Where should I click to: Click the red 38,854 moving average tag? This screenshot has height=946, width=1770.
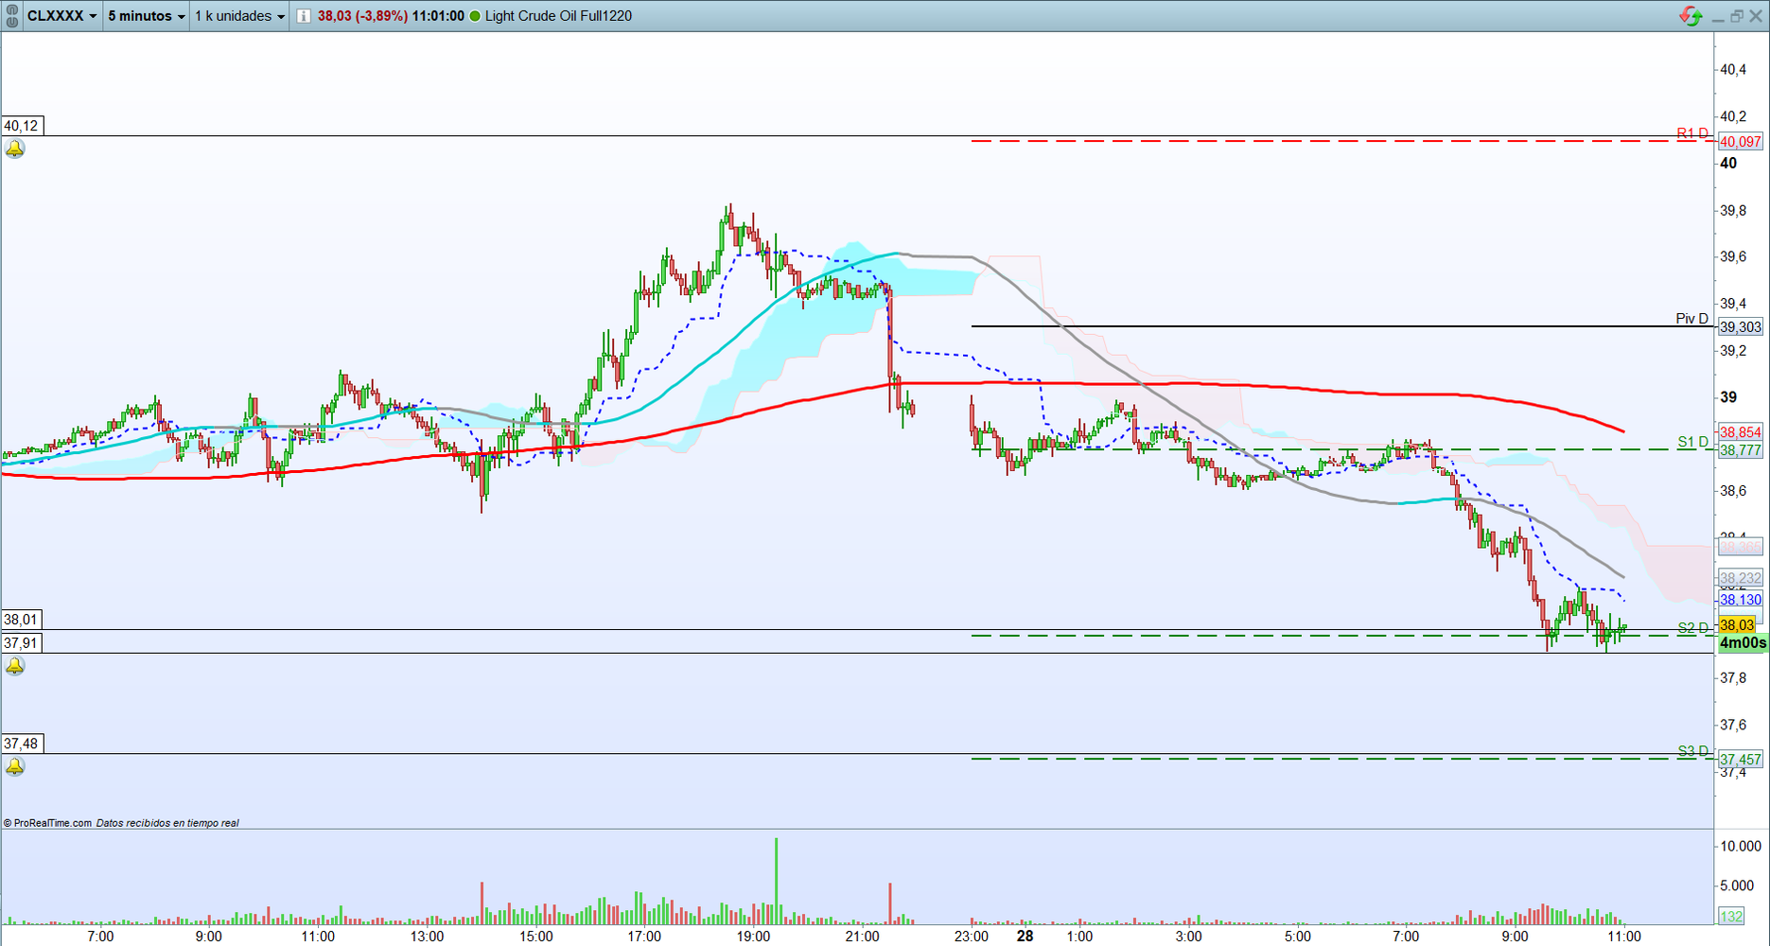click(1741, 432)
